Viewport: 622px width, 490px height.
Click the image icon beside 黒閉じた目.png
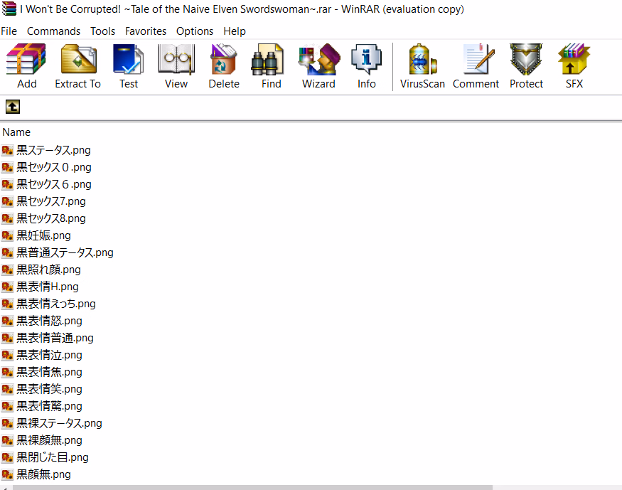click(x=8, y=457)
